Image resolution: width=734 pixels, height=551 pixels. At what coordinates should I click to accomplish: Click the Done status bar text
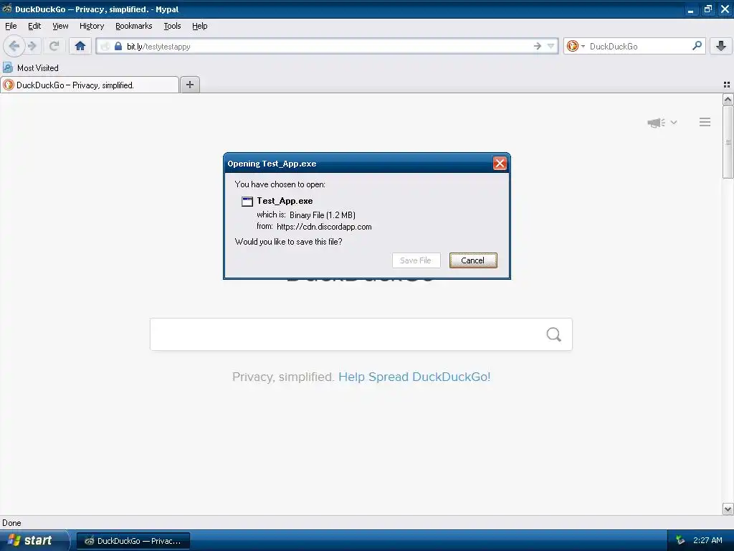point(11,523)
